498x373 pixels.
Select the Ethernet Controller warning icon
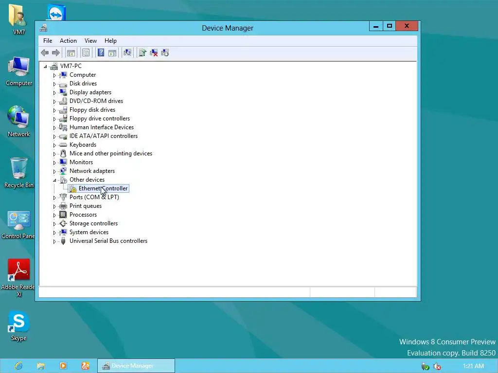click(73, 188)
